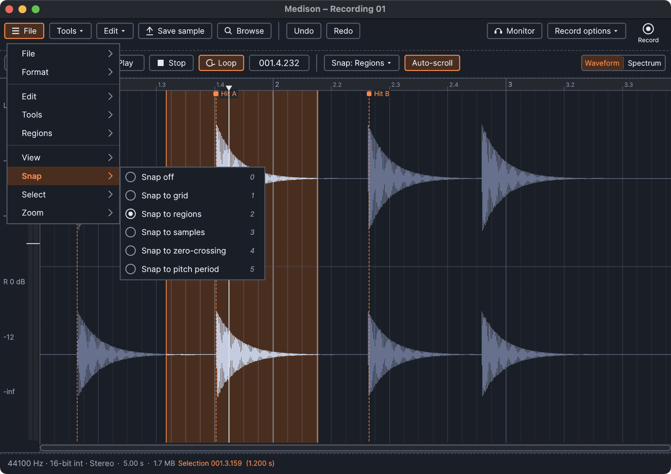Open the Tools submenu in the menu list
Screen dimensions: 671x474
click(x=63, y=115)
